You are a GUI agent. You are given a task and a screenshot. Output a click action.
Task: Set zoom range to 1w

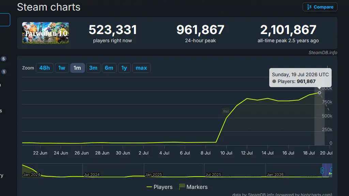(x=62, y=68)
